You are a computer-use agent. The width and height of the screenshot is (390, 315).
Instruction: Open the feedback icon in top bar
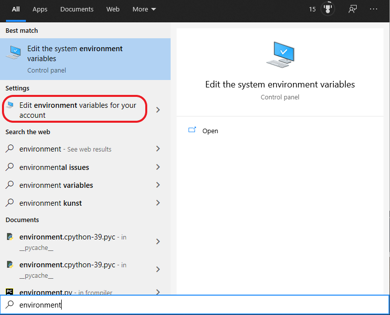(353, 9)
